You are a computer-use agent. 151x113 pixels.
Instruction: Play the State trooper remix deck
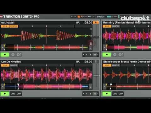(107, 94)
